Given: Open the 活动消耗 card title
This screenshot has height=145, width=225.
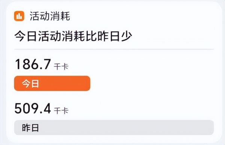Looking at the screenshot, I should (50, 16).
